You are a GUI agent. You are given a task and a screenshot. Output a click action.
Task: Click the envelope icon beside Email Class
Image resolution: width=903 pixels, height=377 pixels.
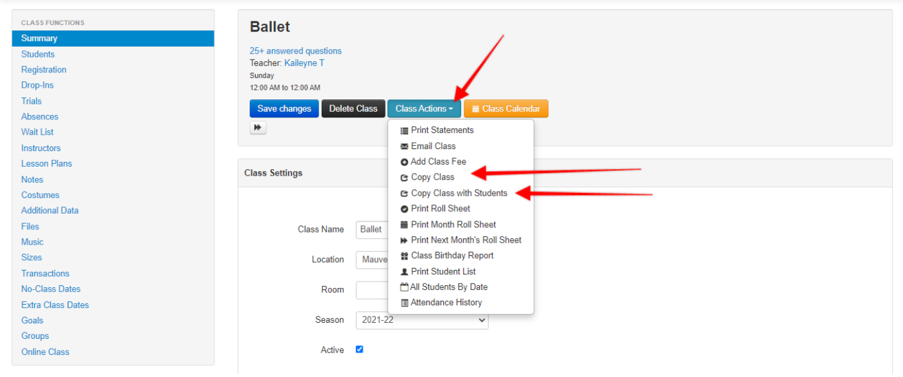404,147
